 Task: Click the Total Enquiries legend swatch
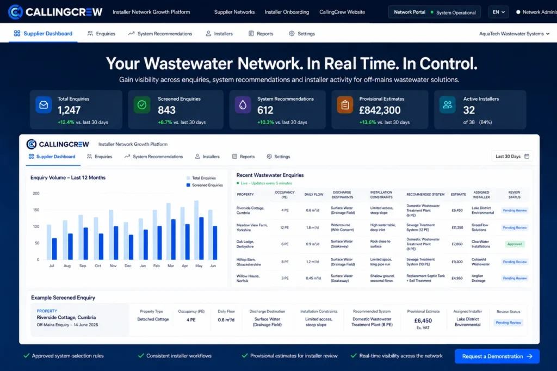(188, 178)
